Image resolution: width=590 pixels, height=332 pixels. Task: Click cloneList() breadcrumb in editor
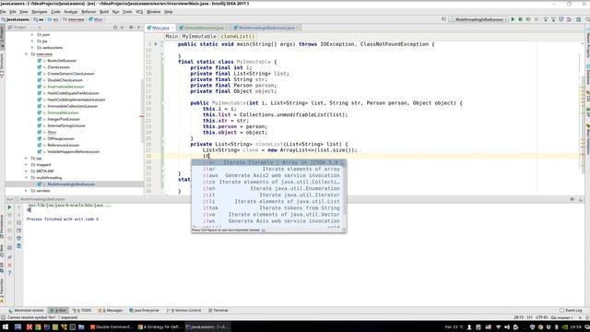point(238,37)
